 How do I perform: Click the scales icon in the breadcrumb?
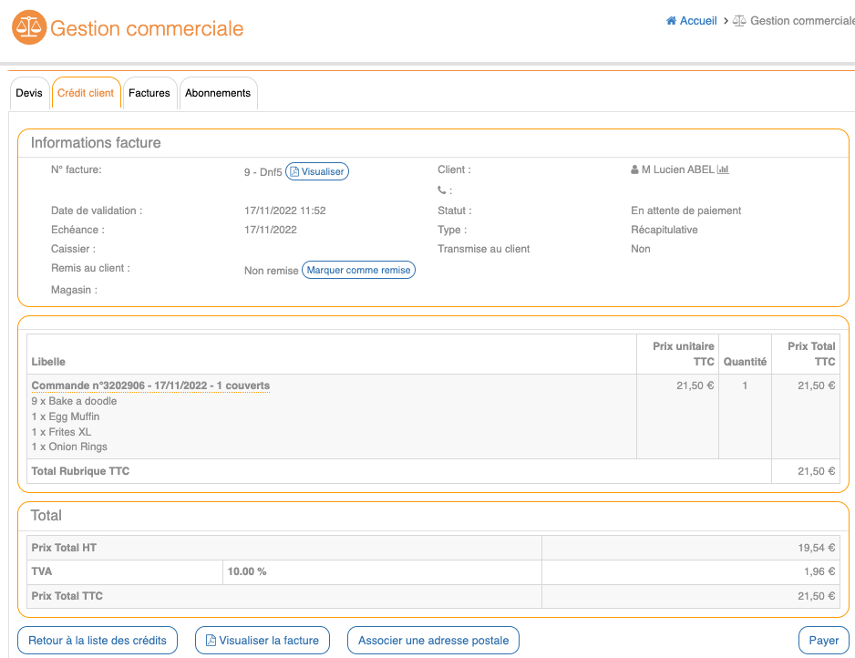coord(739,21)
